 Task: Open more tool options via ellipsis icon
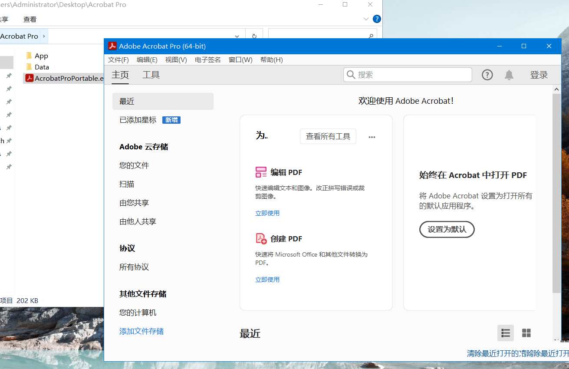372,136
